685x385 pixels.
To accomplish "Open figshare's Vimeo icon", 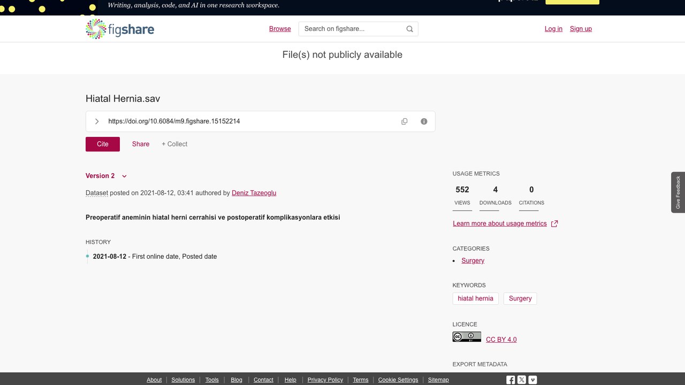I will click(532, 380).
